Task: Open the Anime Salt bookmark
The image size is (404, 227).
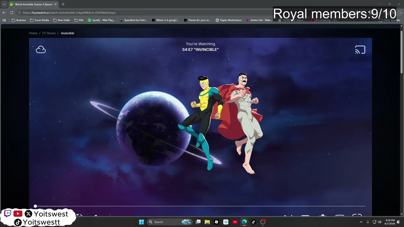Action: coord(259,20)
